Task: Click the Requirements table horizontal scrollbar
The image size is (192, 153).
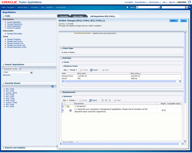Action: (121, 144)
